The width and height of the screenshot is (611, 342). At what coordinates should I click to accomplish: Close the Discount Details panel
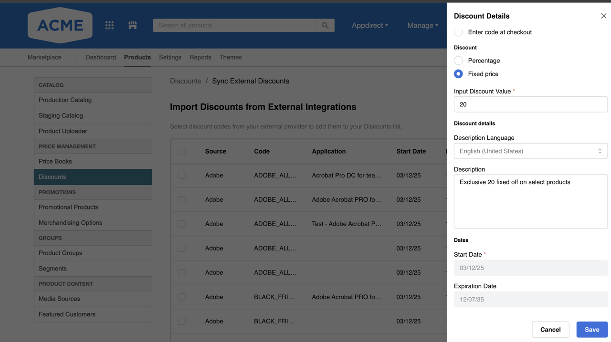pos(603,16)
